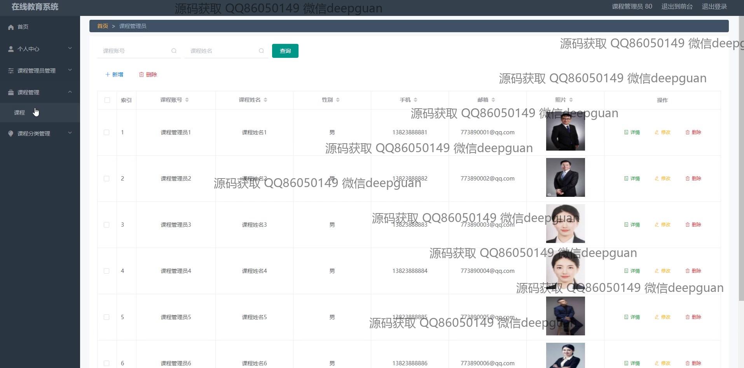Click 修改 for 课程管理员4

coord(663,271)
